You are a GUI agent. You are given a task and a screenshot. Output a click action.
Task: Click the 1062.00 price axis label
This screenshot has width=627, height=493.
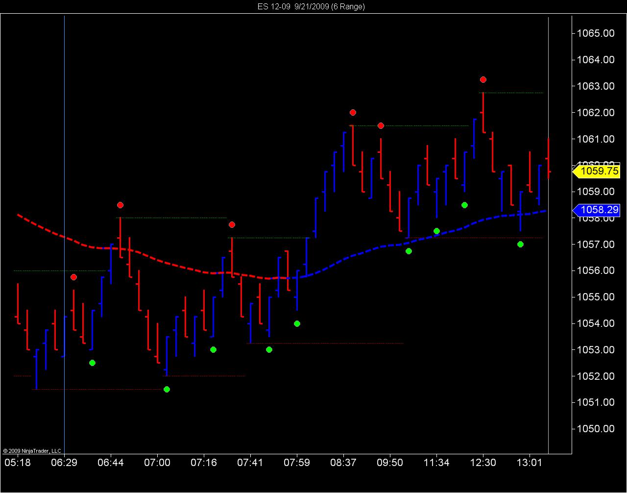point(595,113)
